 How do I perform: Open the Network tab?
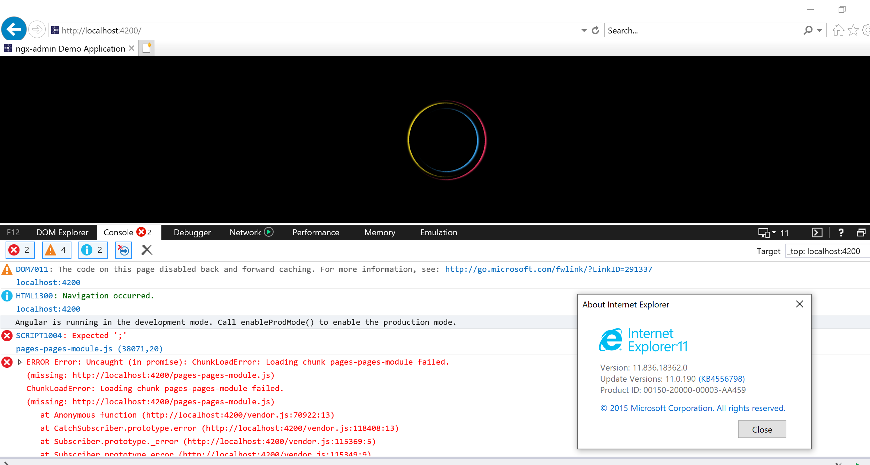pos(251,232)
